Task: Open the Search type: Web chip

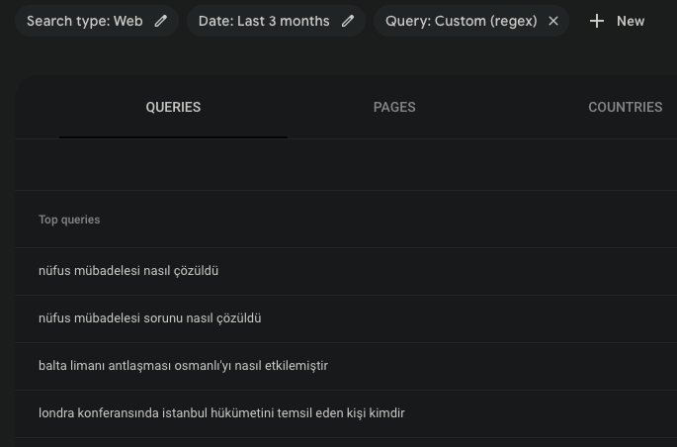Action: (x=97, y=21)
